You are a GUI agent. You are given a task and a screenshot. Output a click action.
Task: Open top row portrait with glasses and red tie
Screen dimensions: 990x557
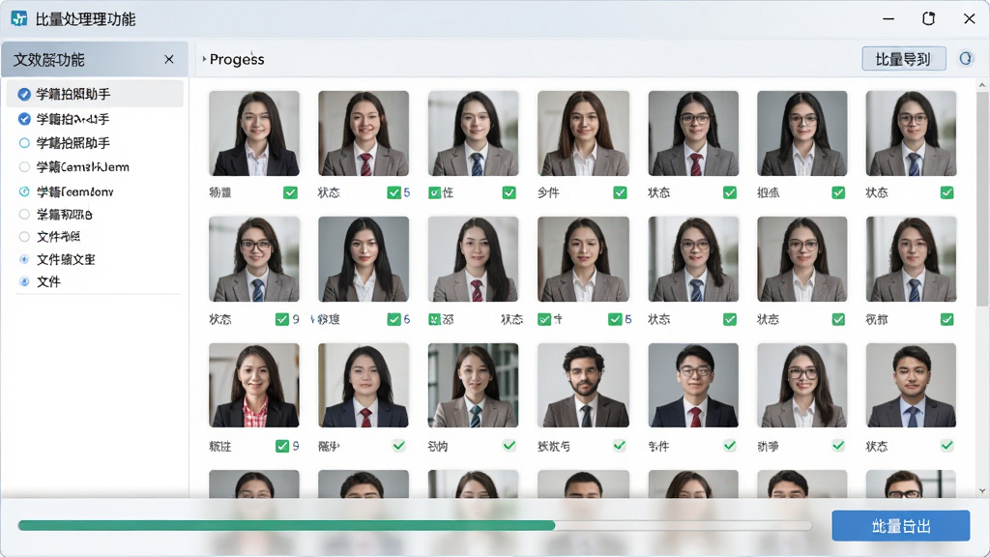pyautogui.click(x=693, y=133)
